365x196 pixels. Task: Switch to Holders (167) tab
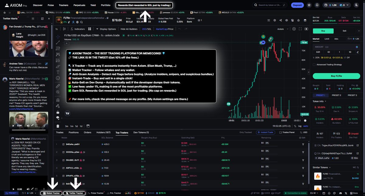[103, 132]
